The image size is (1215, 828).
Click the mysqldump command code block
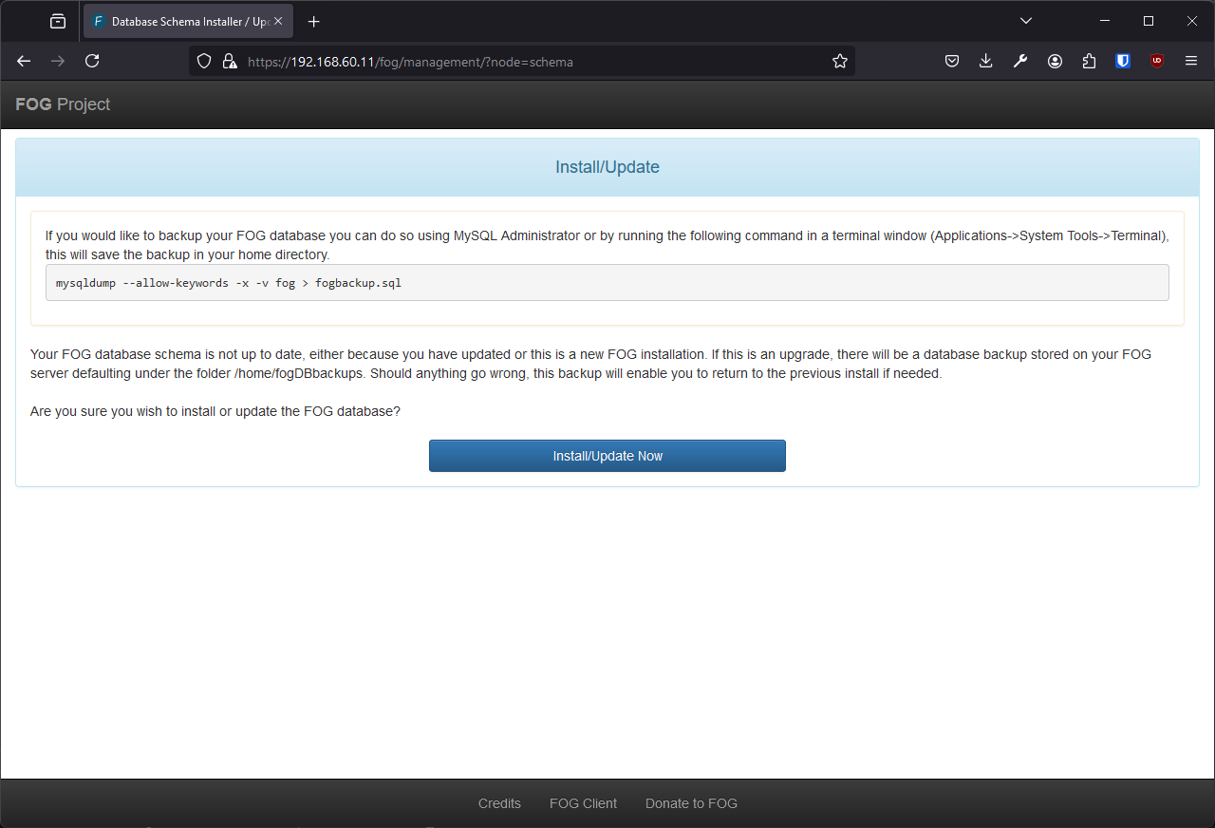pyautogui.click(x=607, y=283)
